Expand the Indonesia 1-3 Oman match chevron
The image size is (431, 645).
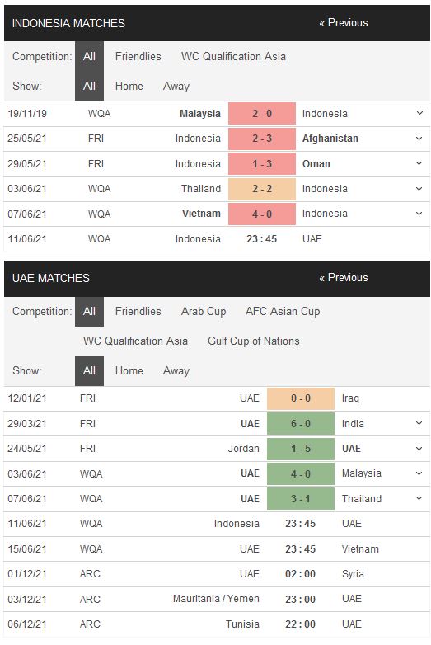419,163
